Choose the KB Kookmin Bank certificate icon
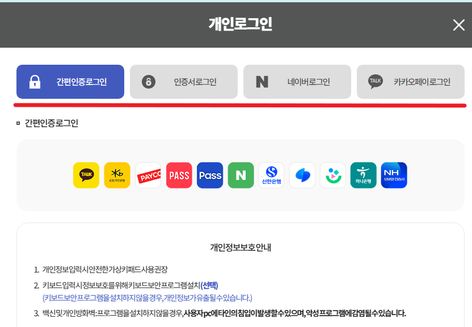The width and height of the screenshot is (472, 327). (x=117, y=175)
